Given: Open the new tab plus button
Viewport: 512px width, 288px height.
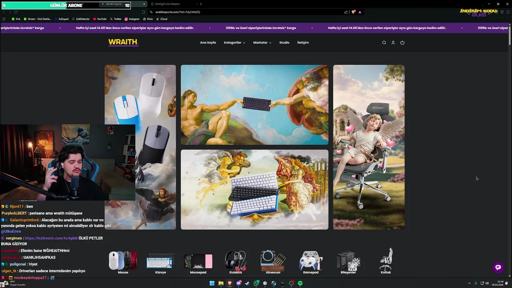Looking at the screenshot, I should point(201,4).
